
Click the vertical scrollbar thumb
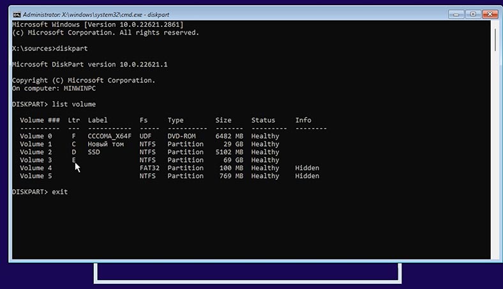coord(495,40)
